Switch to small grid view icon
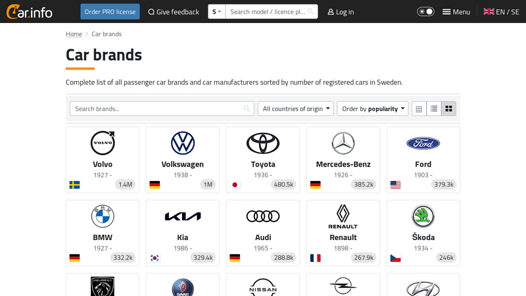The width and height of the screenshot is (526, 296). point(419,109)
